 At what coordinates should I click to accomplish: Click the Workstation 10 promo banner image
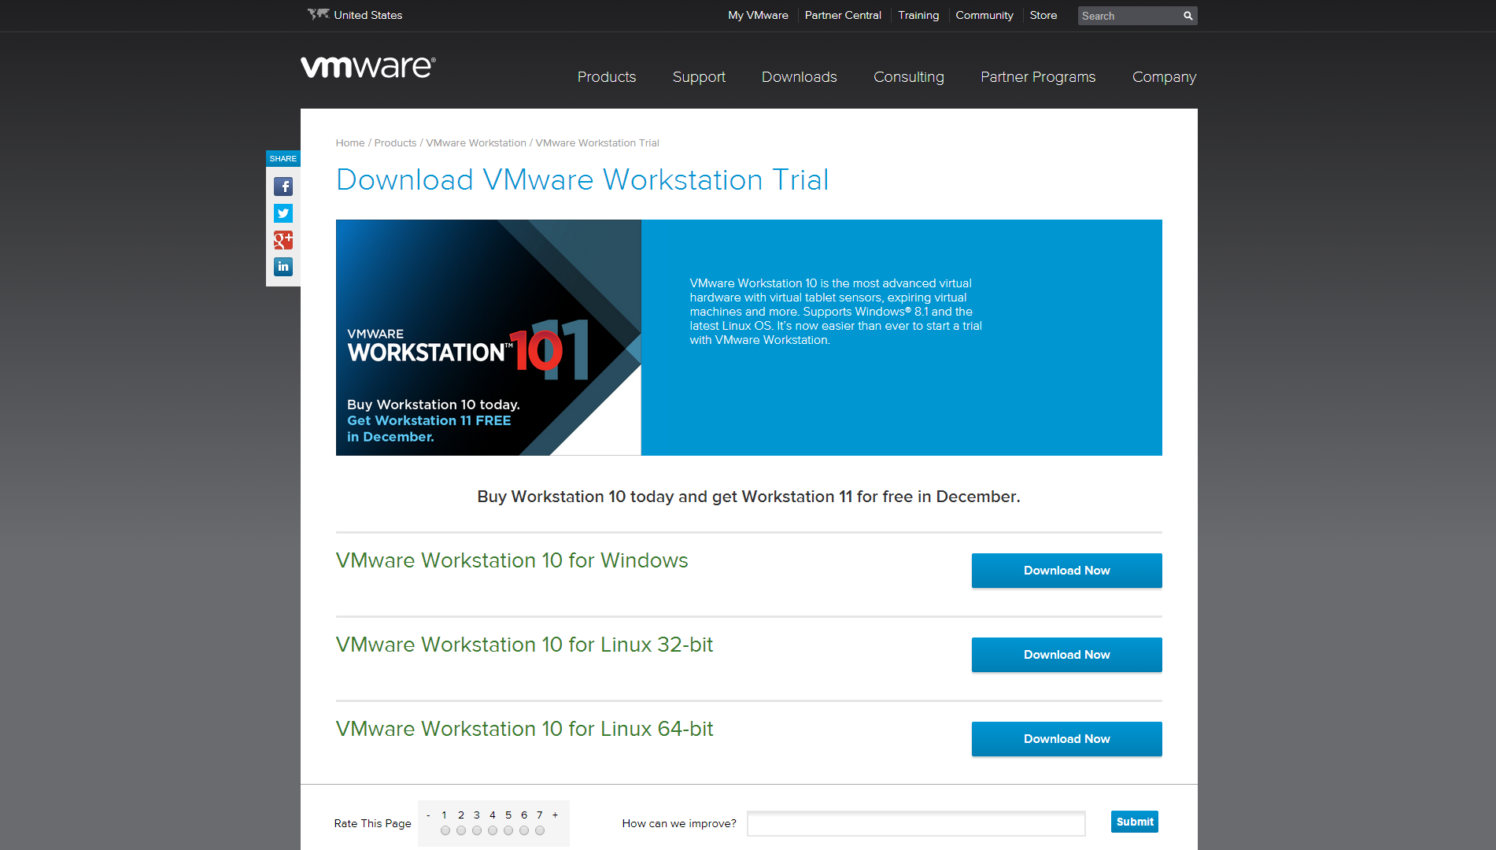(x=489, y=338)
